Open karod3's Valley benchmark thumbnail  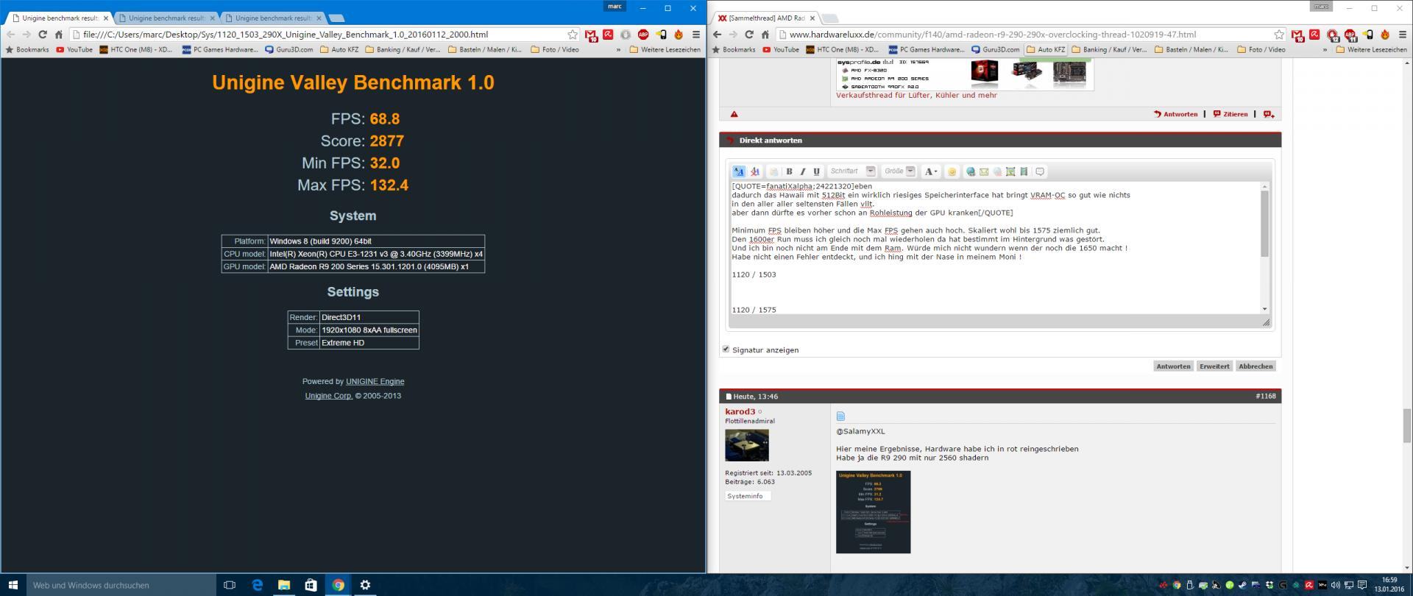coord(873,512)
